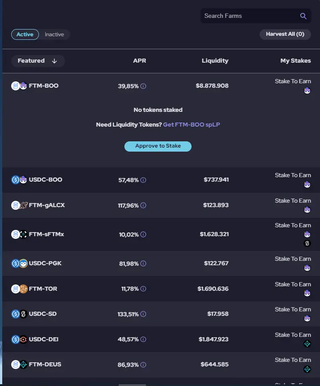Image resolution: width=320 pixels, height=386 pixels.
Task: Click the FTM-sFTMx SD reward token icon
Action: click(307, 243)
